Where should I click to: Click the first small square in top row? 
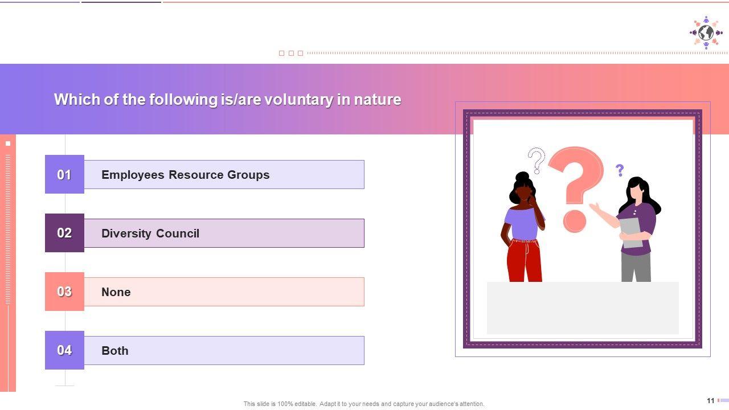pyautogui.click(x=281, y=54)
